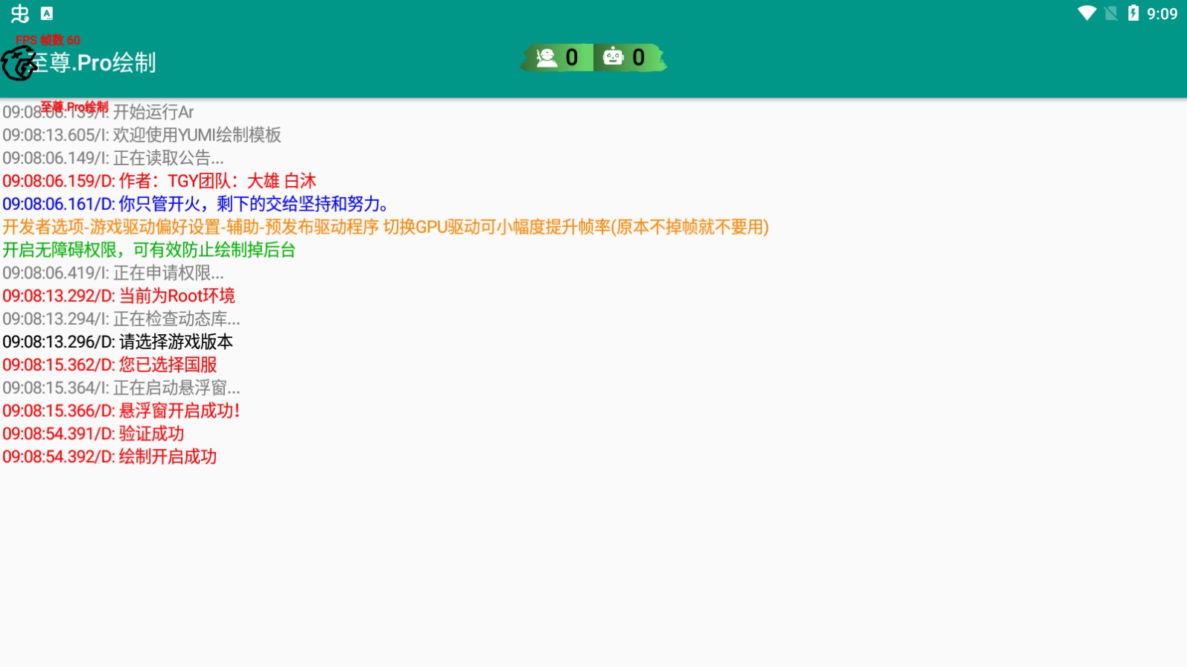
Task: Tap log line 正在申请权限...
Action: [113, 273]
